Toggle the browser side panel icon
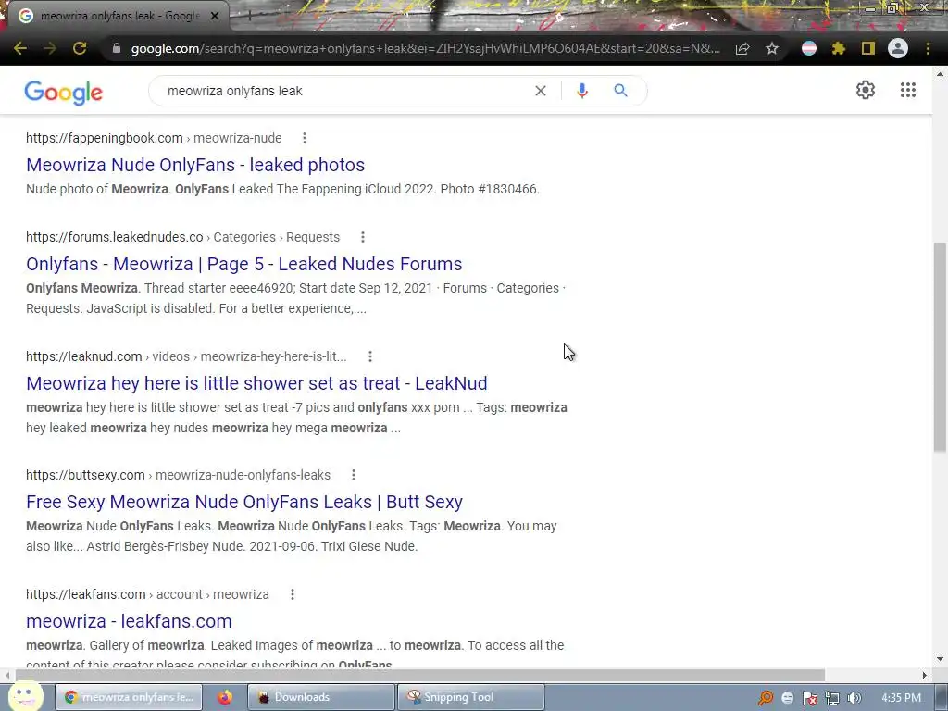Image resolution: width=948 pixels, height=711 pixels. click(x=868, y=48)
